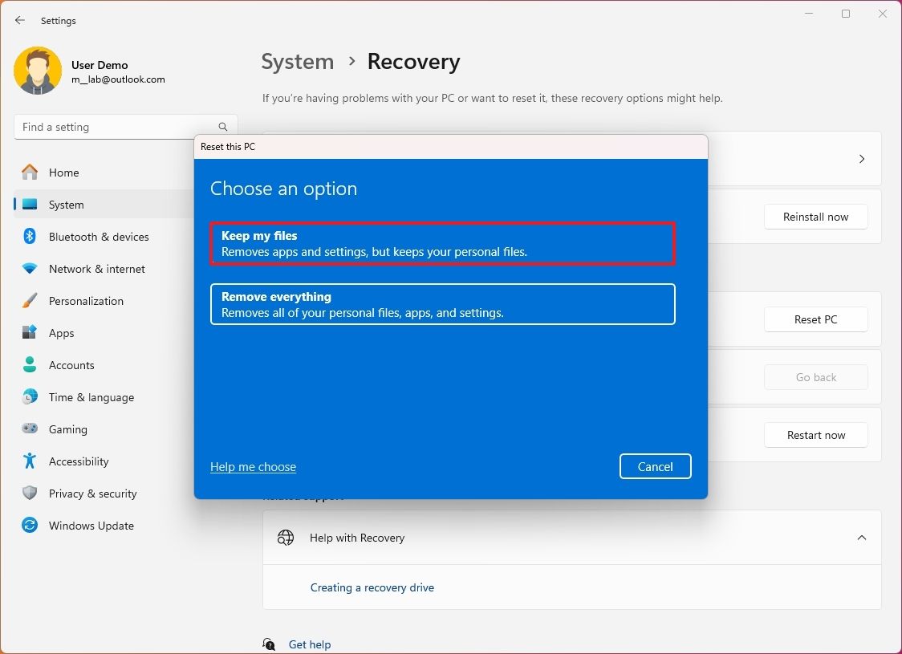Select the Network & internet icon
The width and height of the screenshot is (902, 654).
(30, 269)
